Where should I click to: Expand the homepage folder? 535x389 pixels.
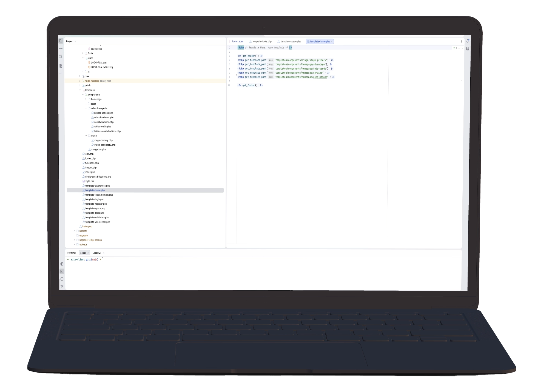point(86,99)
